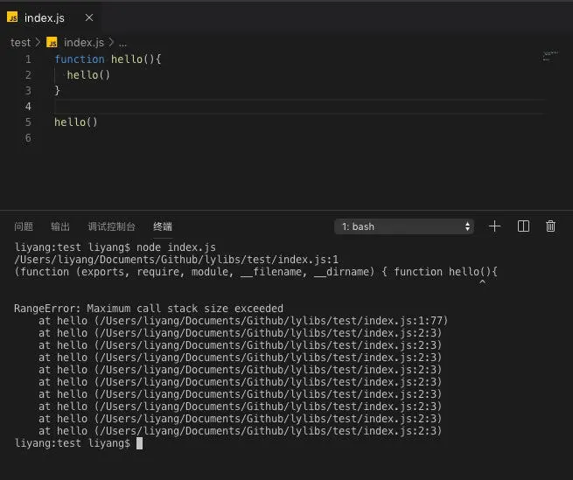Click index.js in the breadcrumb path

click(x=84, y=42)
